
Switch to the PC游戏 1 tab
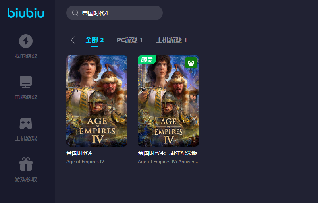tap(130, 40)
